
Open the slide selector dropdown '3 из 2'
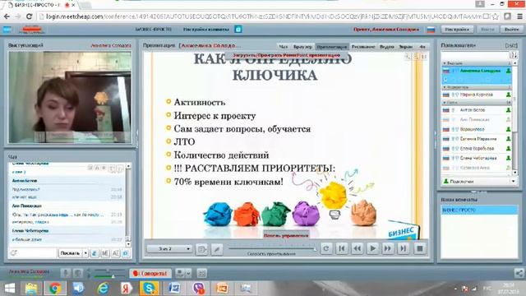coord(169,248)
